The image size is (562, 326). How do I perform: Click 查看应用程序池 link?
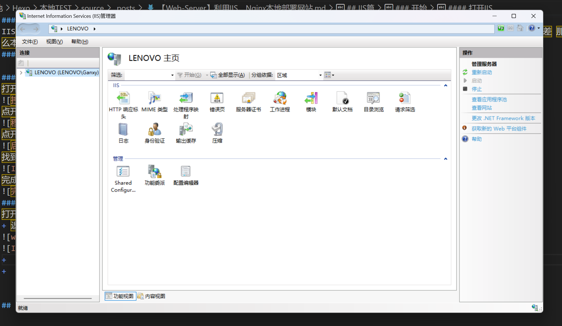tap(489, 99)
